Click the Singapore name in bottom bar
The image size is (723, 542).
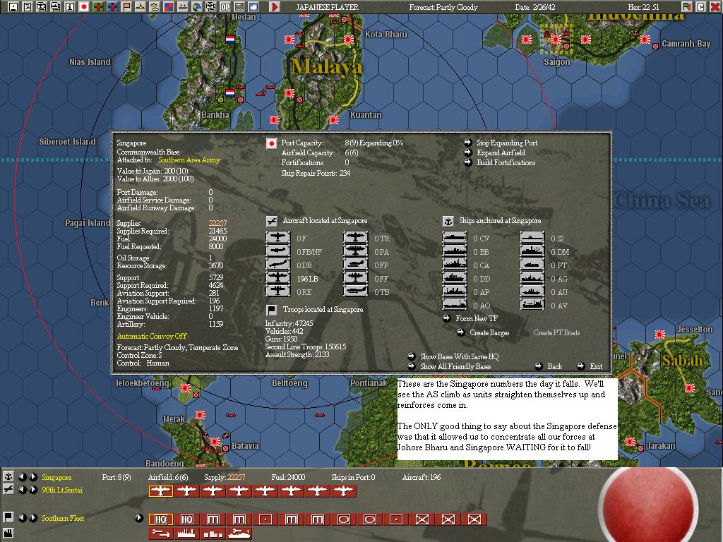[x=56, y=477]
